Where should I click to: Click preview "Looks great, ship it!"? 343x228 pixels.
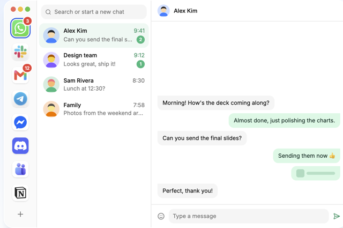(90, 64)
